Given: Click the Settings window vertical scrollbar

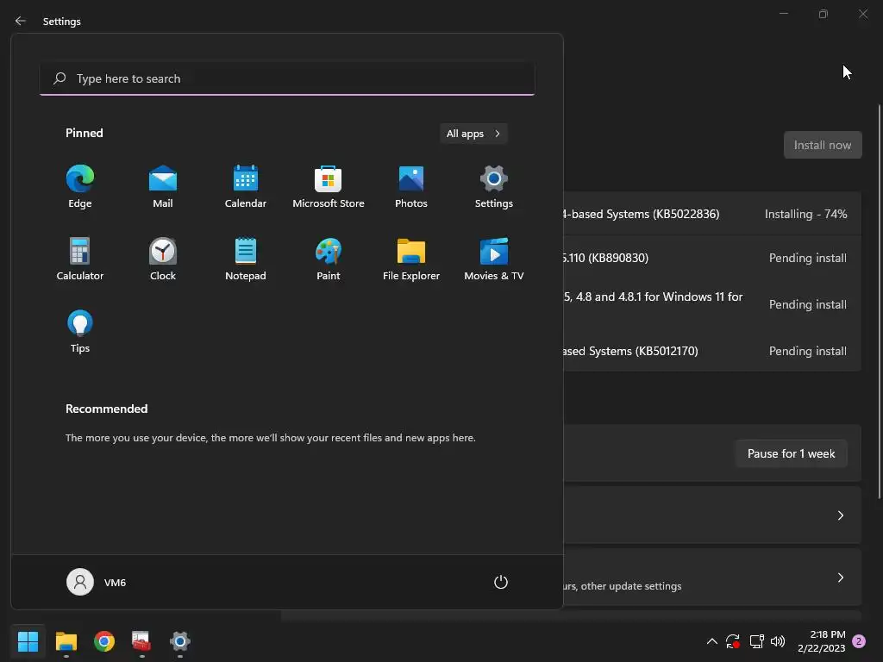Looking at the screenshot, I should 879,302.
